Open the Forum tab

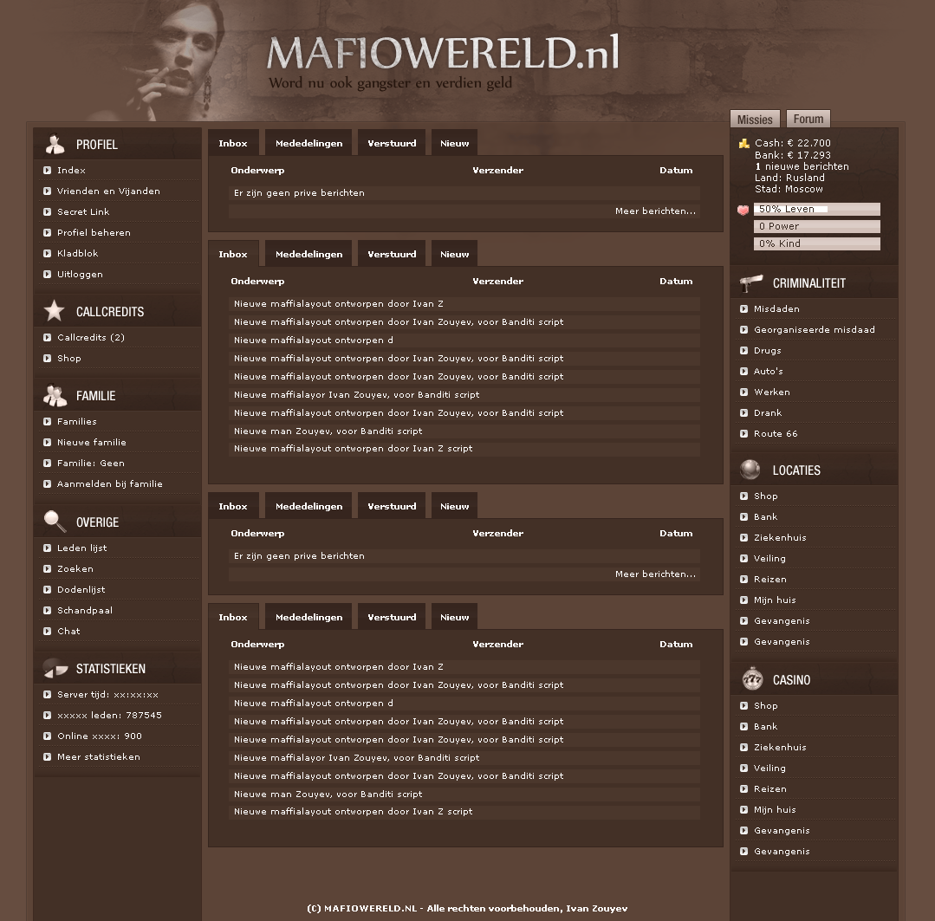click(808, 119)
